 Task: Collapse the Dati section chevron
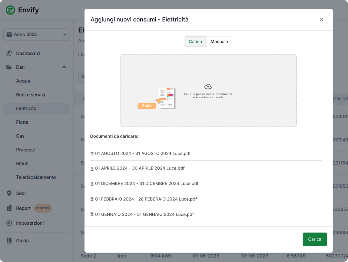pos(64,67)
